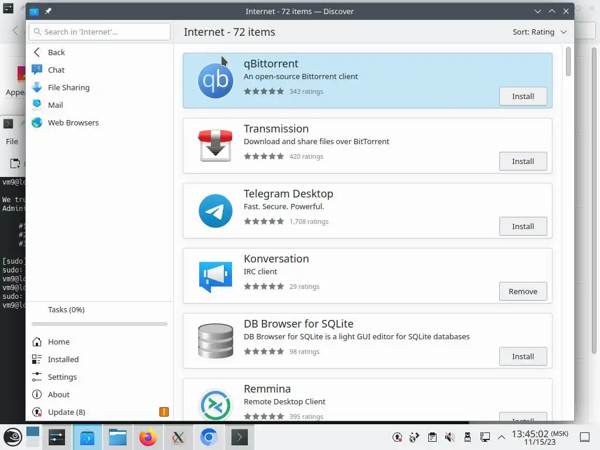Open the File Sharing category
Viewport: 600px width, 450px height.
100,88
